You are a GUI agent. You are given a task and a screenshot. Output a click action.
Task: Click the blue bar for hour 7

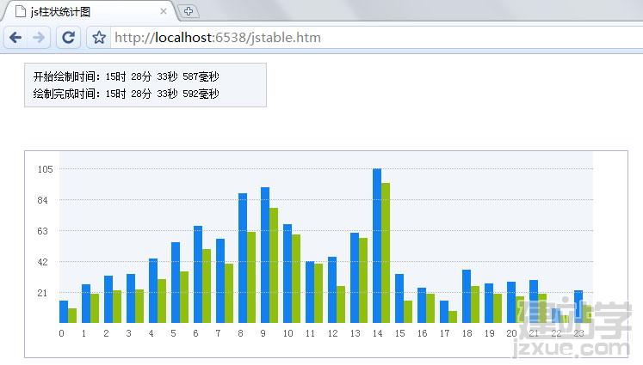(220, 281)
